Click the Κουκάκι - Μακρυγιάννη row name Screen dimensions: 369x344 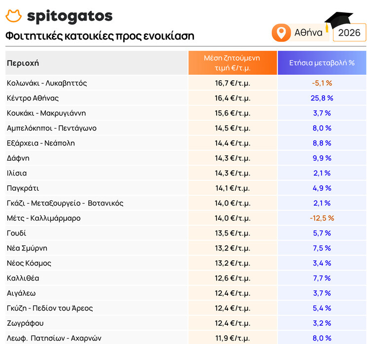[46, 113]
